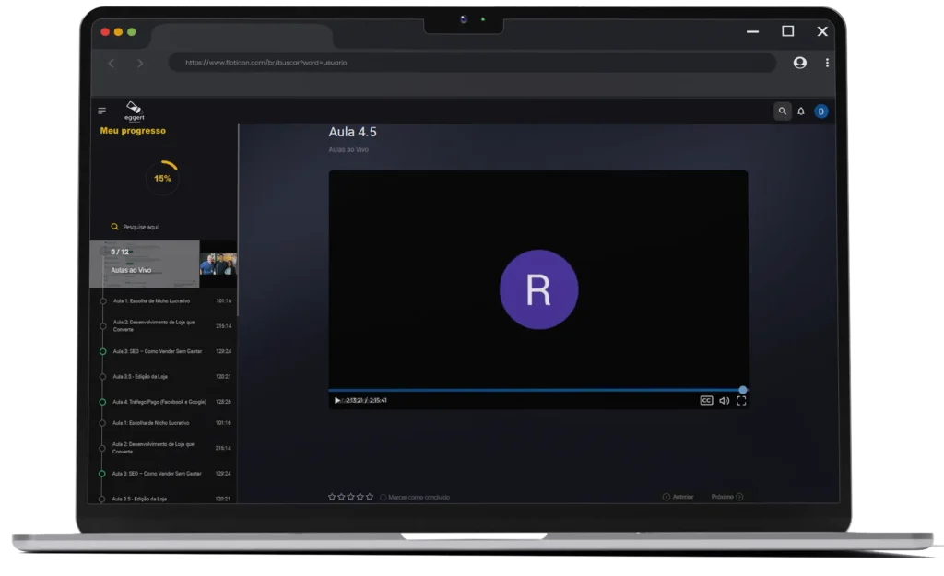The width and height of the screenshot is (944, 576).
Task: Toggle completion circle for Aula 3: SEO lesson
Action: (102, 351)
